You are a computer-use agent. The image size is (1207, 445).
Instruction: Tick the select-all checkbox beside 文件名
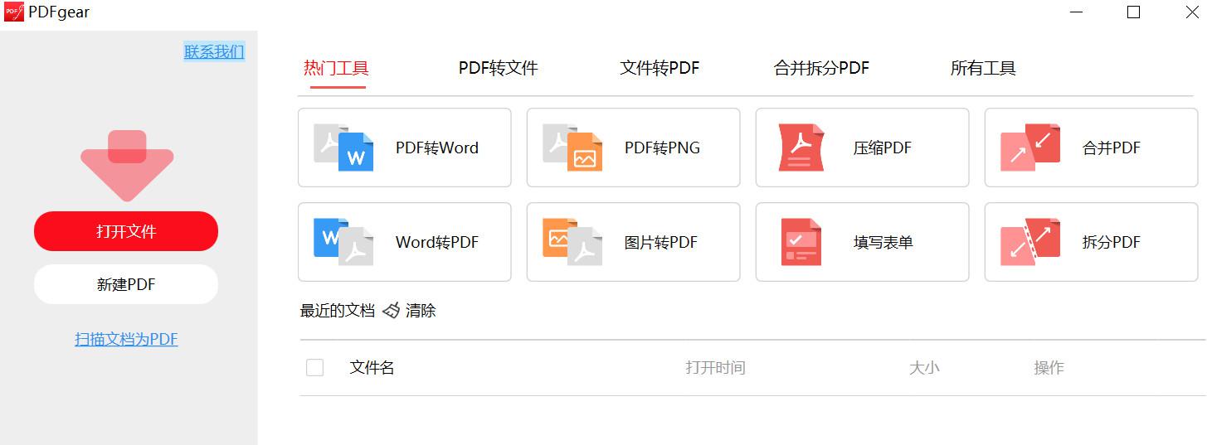[x=315, y=367]
